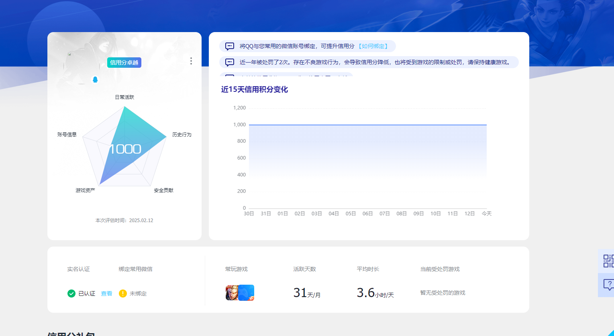Click 本次评估时间：2025.02.12 text
Image resolution: width=614 pixels, height=336 pixels.
[x=124, y=220]
